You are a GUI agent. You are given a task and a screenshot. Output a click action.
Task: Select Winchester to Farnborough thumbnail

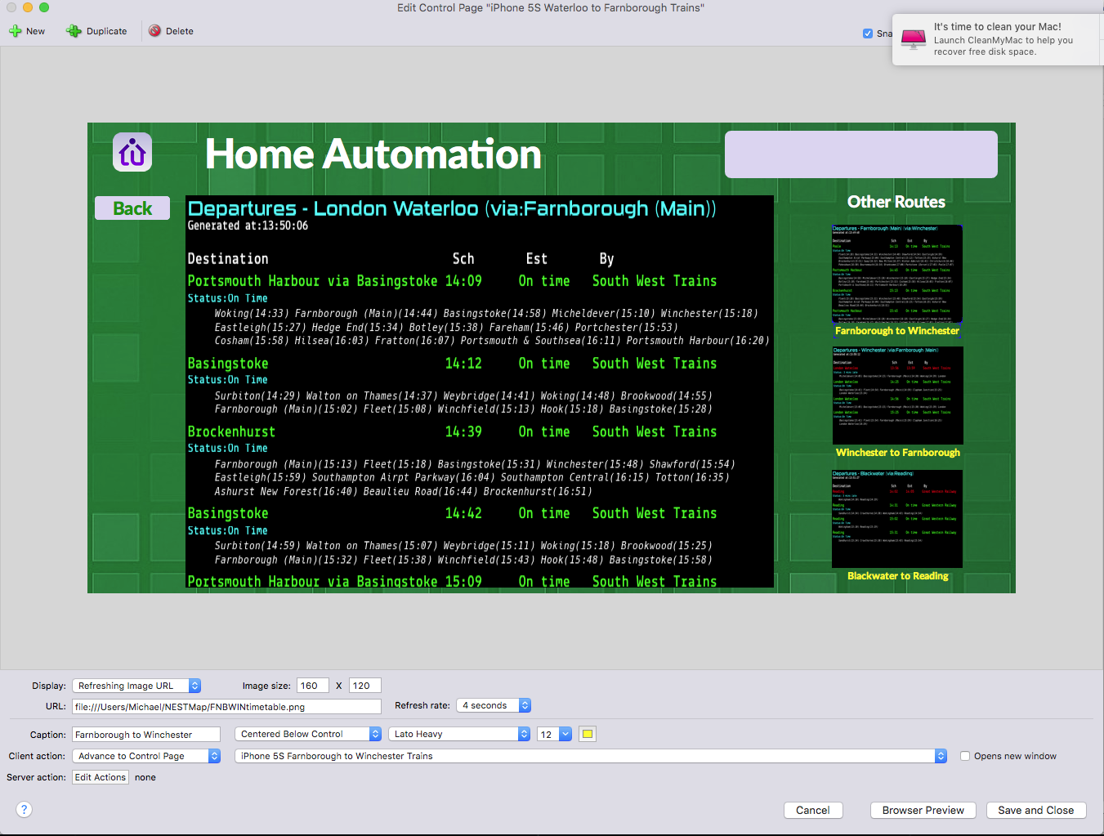tap(897, 396)
